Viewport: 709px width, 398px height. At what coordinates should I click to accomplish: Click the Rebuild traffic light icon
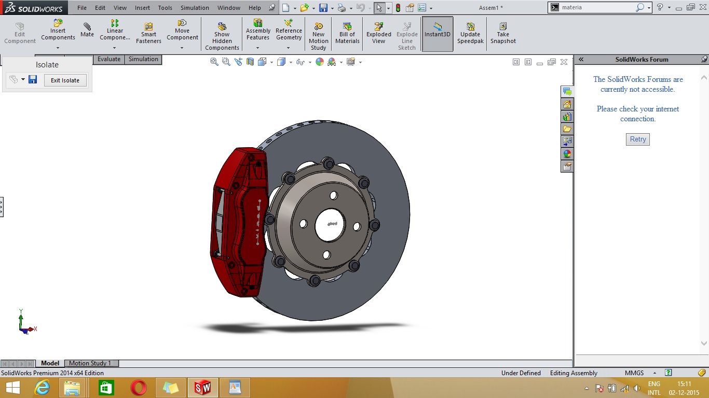tap(398, 8)
